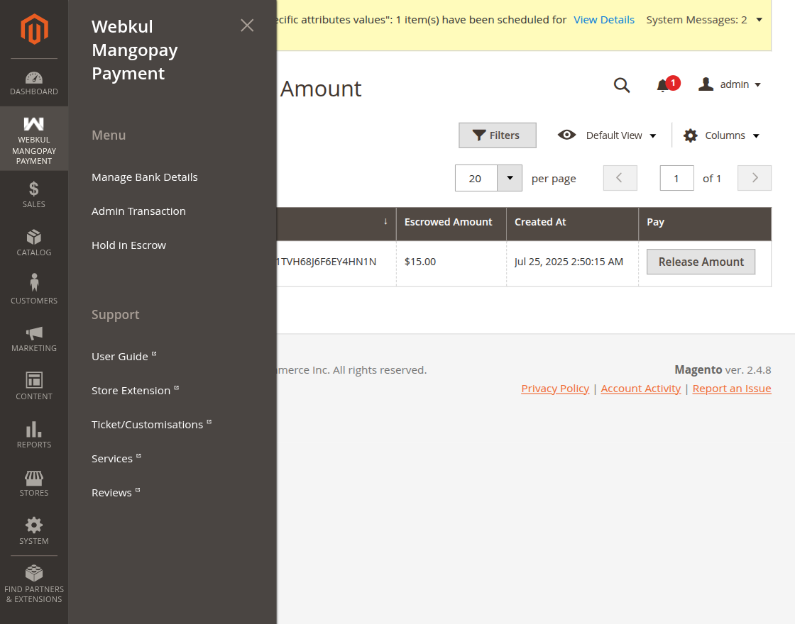Screen dimensions: 795x624
Task: Click the View Details link
Action: click(604, 20)
